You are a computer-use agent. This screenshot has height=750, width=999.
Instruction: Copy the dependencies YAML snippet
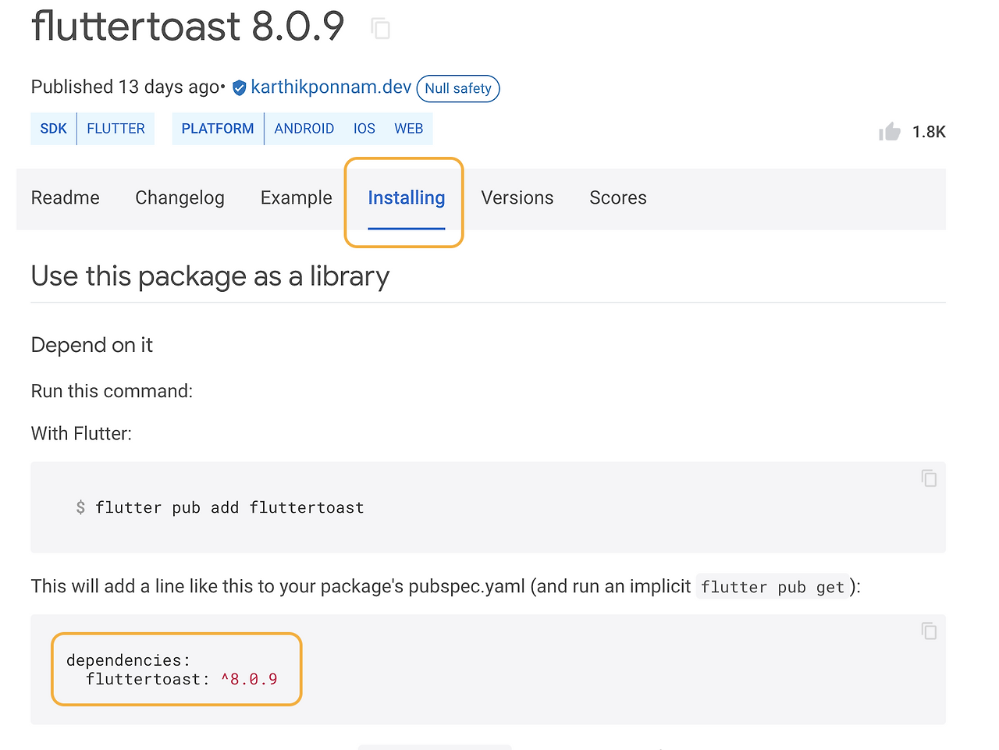point(929,631)
